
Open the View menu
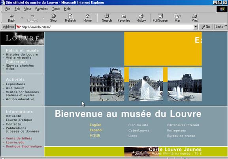[27, 9]
